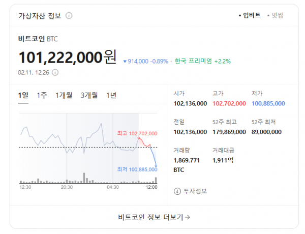The width and height of the screenshot is (305, 234).
Task: Open 비트코인 정보 더보기 link
Action: [152, 218]
